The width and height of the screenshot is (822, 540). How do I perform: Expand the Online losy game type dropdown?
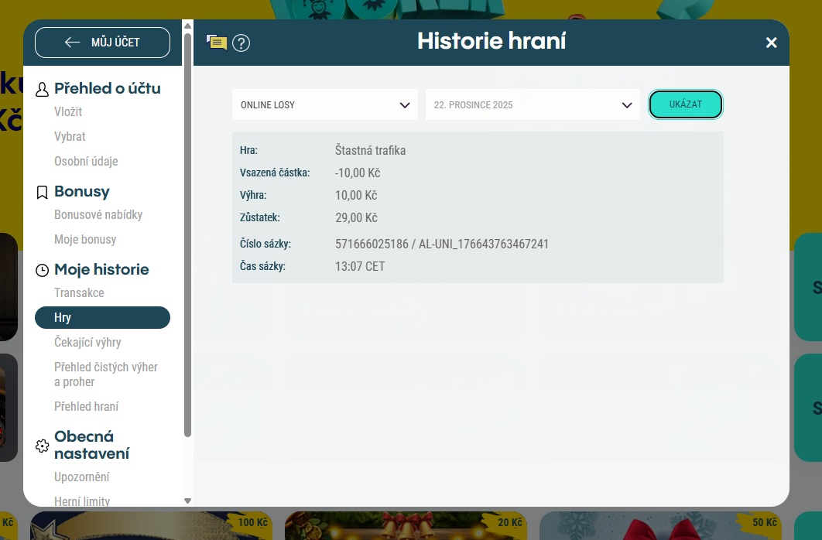pos(324,104)
